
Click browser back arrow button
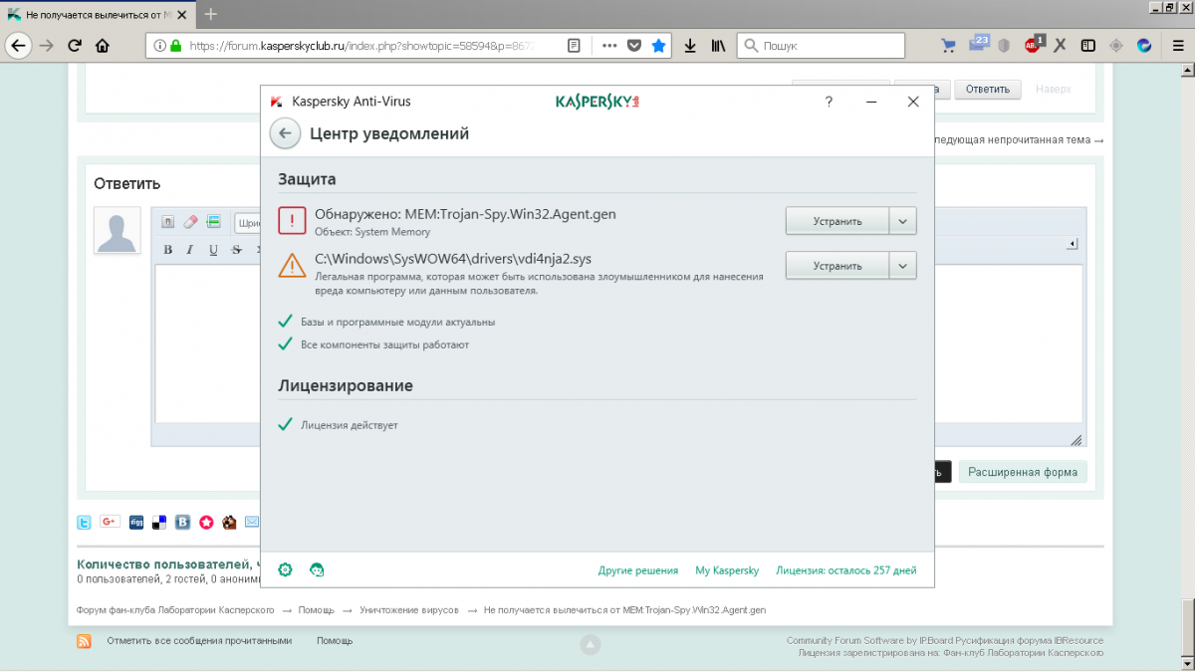point(17,45)
